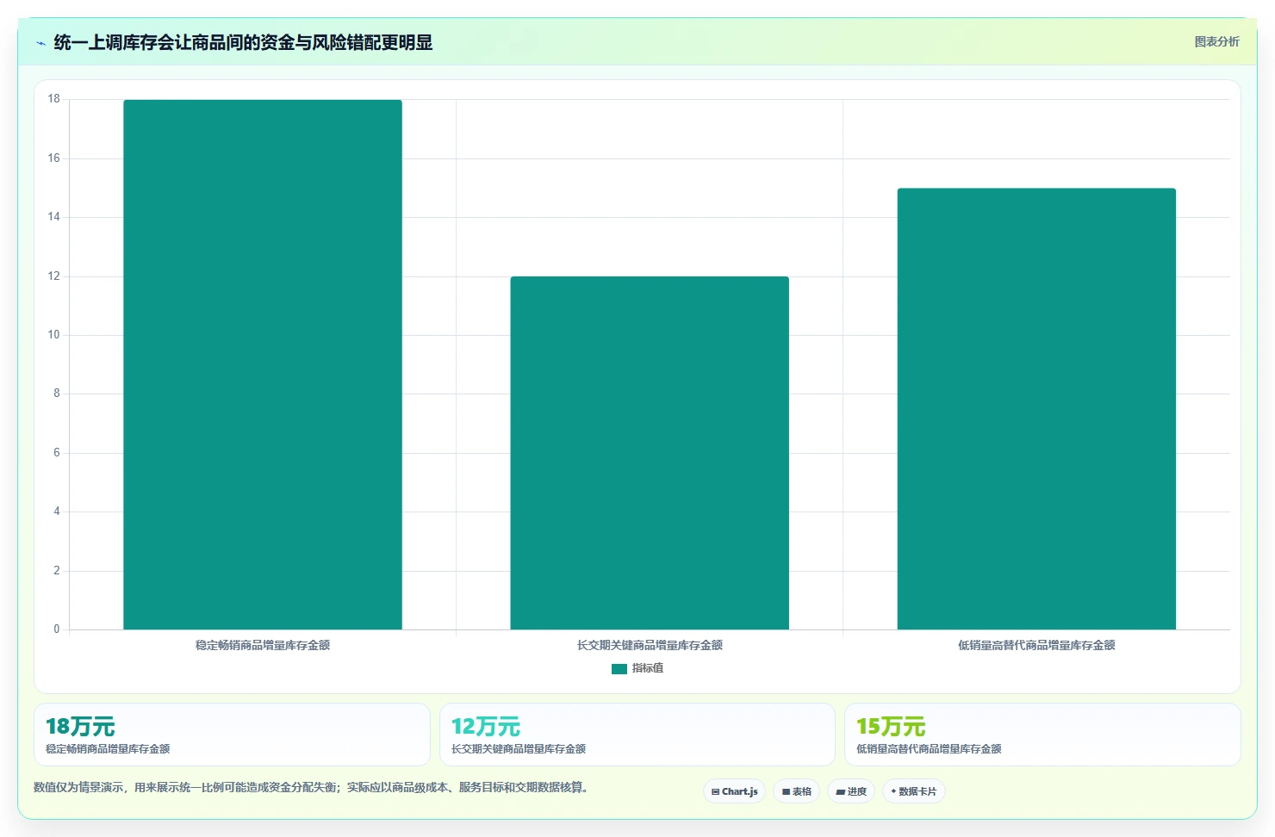1275x837 pixels.
Task: Click the 低销量高替代商品增量库存金额 caption under 15万元
Action: [929, 749]
